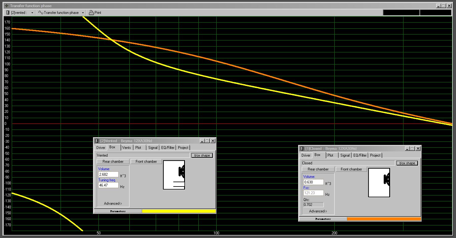This screenshot has width=456, height=238.
Task: Click Front chamber button in Closed window
Action: pos(351,169)
